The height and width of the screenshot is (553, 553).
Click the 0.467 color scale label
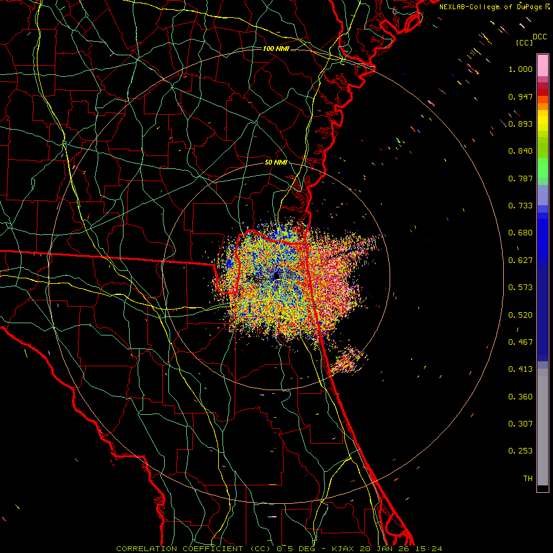[520, 342]
